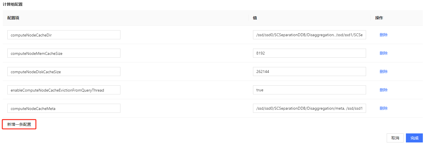Focus the value field containing true
Screen dimensions: 424x145
309,90
